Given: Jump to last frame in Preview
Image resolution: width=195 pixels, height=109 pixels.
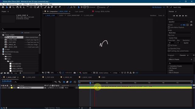Looking at the screenshot, I should (186, 16).
